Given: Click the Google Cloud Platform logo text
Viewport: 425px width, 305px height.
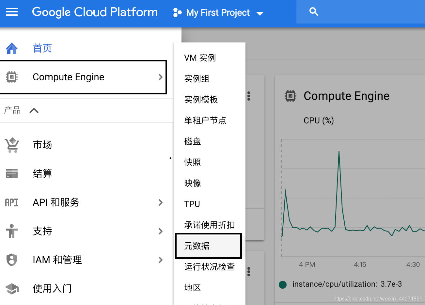Looking at the screenshot, I should click(x=95, y=12).
